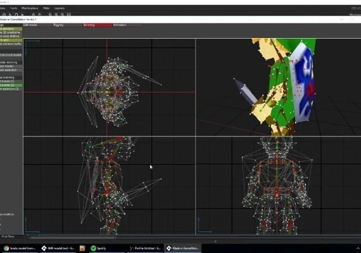361x253 pixels.
Task: Open the Marketplace menu
Action: click(x=30, y=8)
